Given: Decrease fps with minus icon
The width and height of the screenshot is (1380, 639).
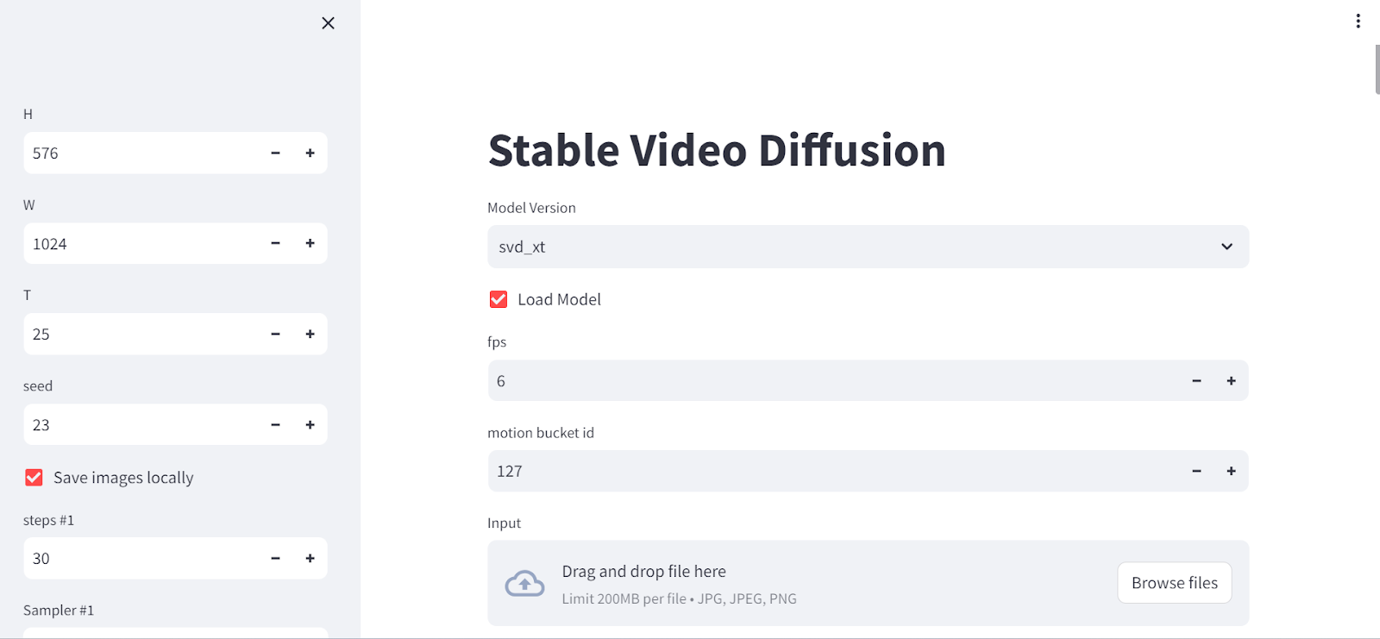Looking at the screenshot, I should [1196, 380].
